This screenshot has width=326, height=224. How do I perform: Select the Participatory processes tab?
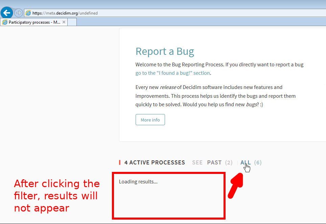point(34,22)
